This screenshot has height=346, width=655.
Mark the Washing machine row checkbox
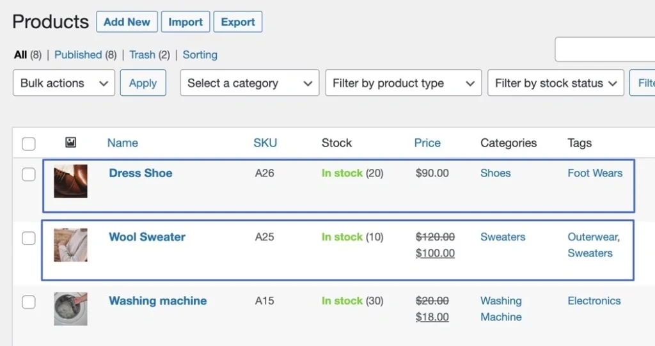pos(29,302)
